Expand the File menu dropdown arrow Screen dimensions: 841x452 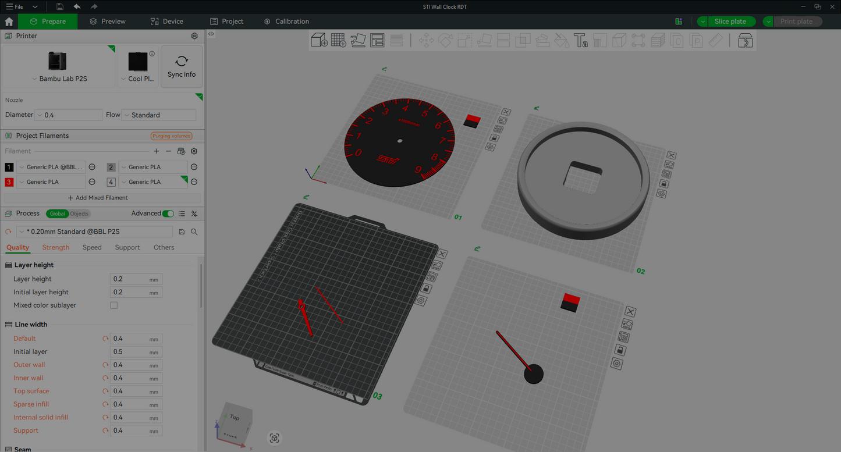pos(35,6)
